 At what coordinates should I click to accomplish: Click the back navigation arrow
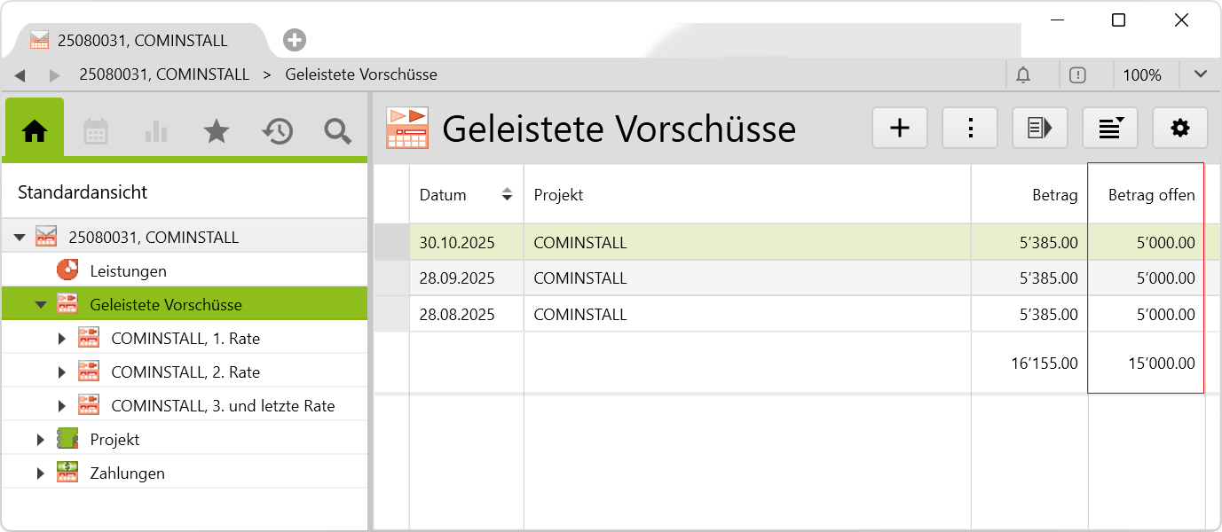tap(20, 75)
